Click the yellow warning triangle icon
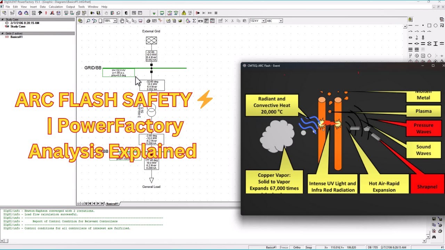The image size is (445, 250). click(x=184, y=13)
